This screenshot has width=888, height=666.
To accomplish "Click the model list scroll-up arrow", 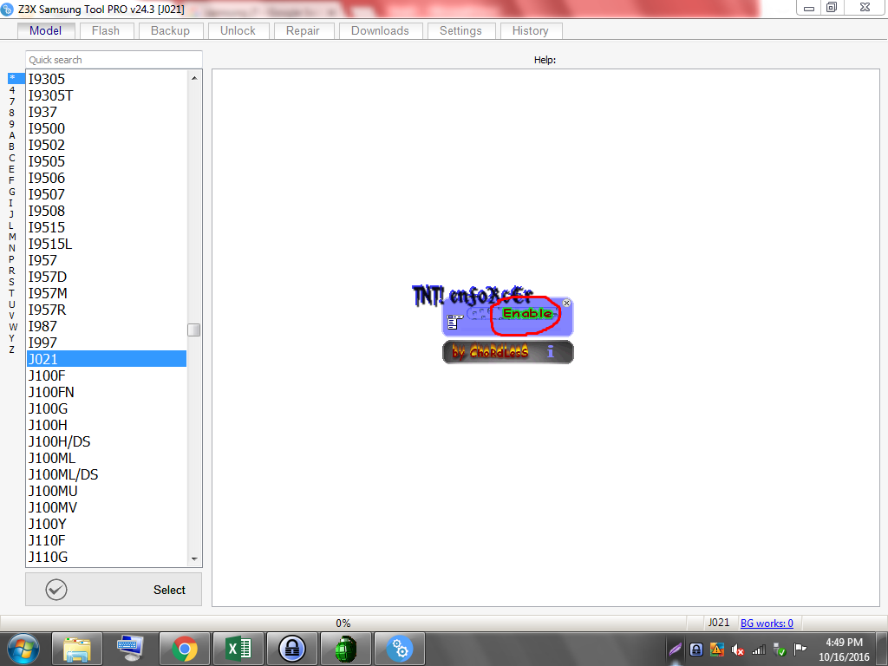I will pos(194,77).
